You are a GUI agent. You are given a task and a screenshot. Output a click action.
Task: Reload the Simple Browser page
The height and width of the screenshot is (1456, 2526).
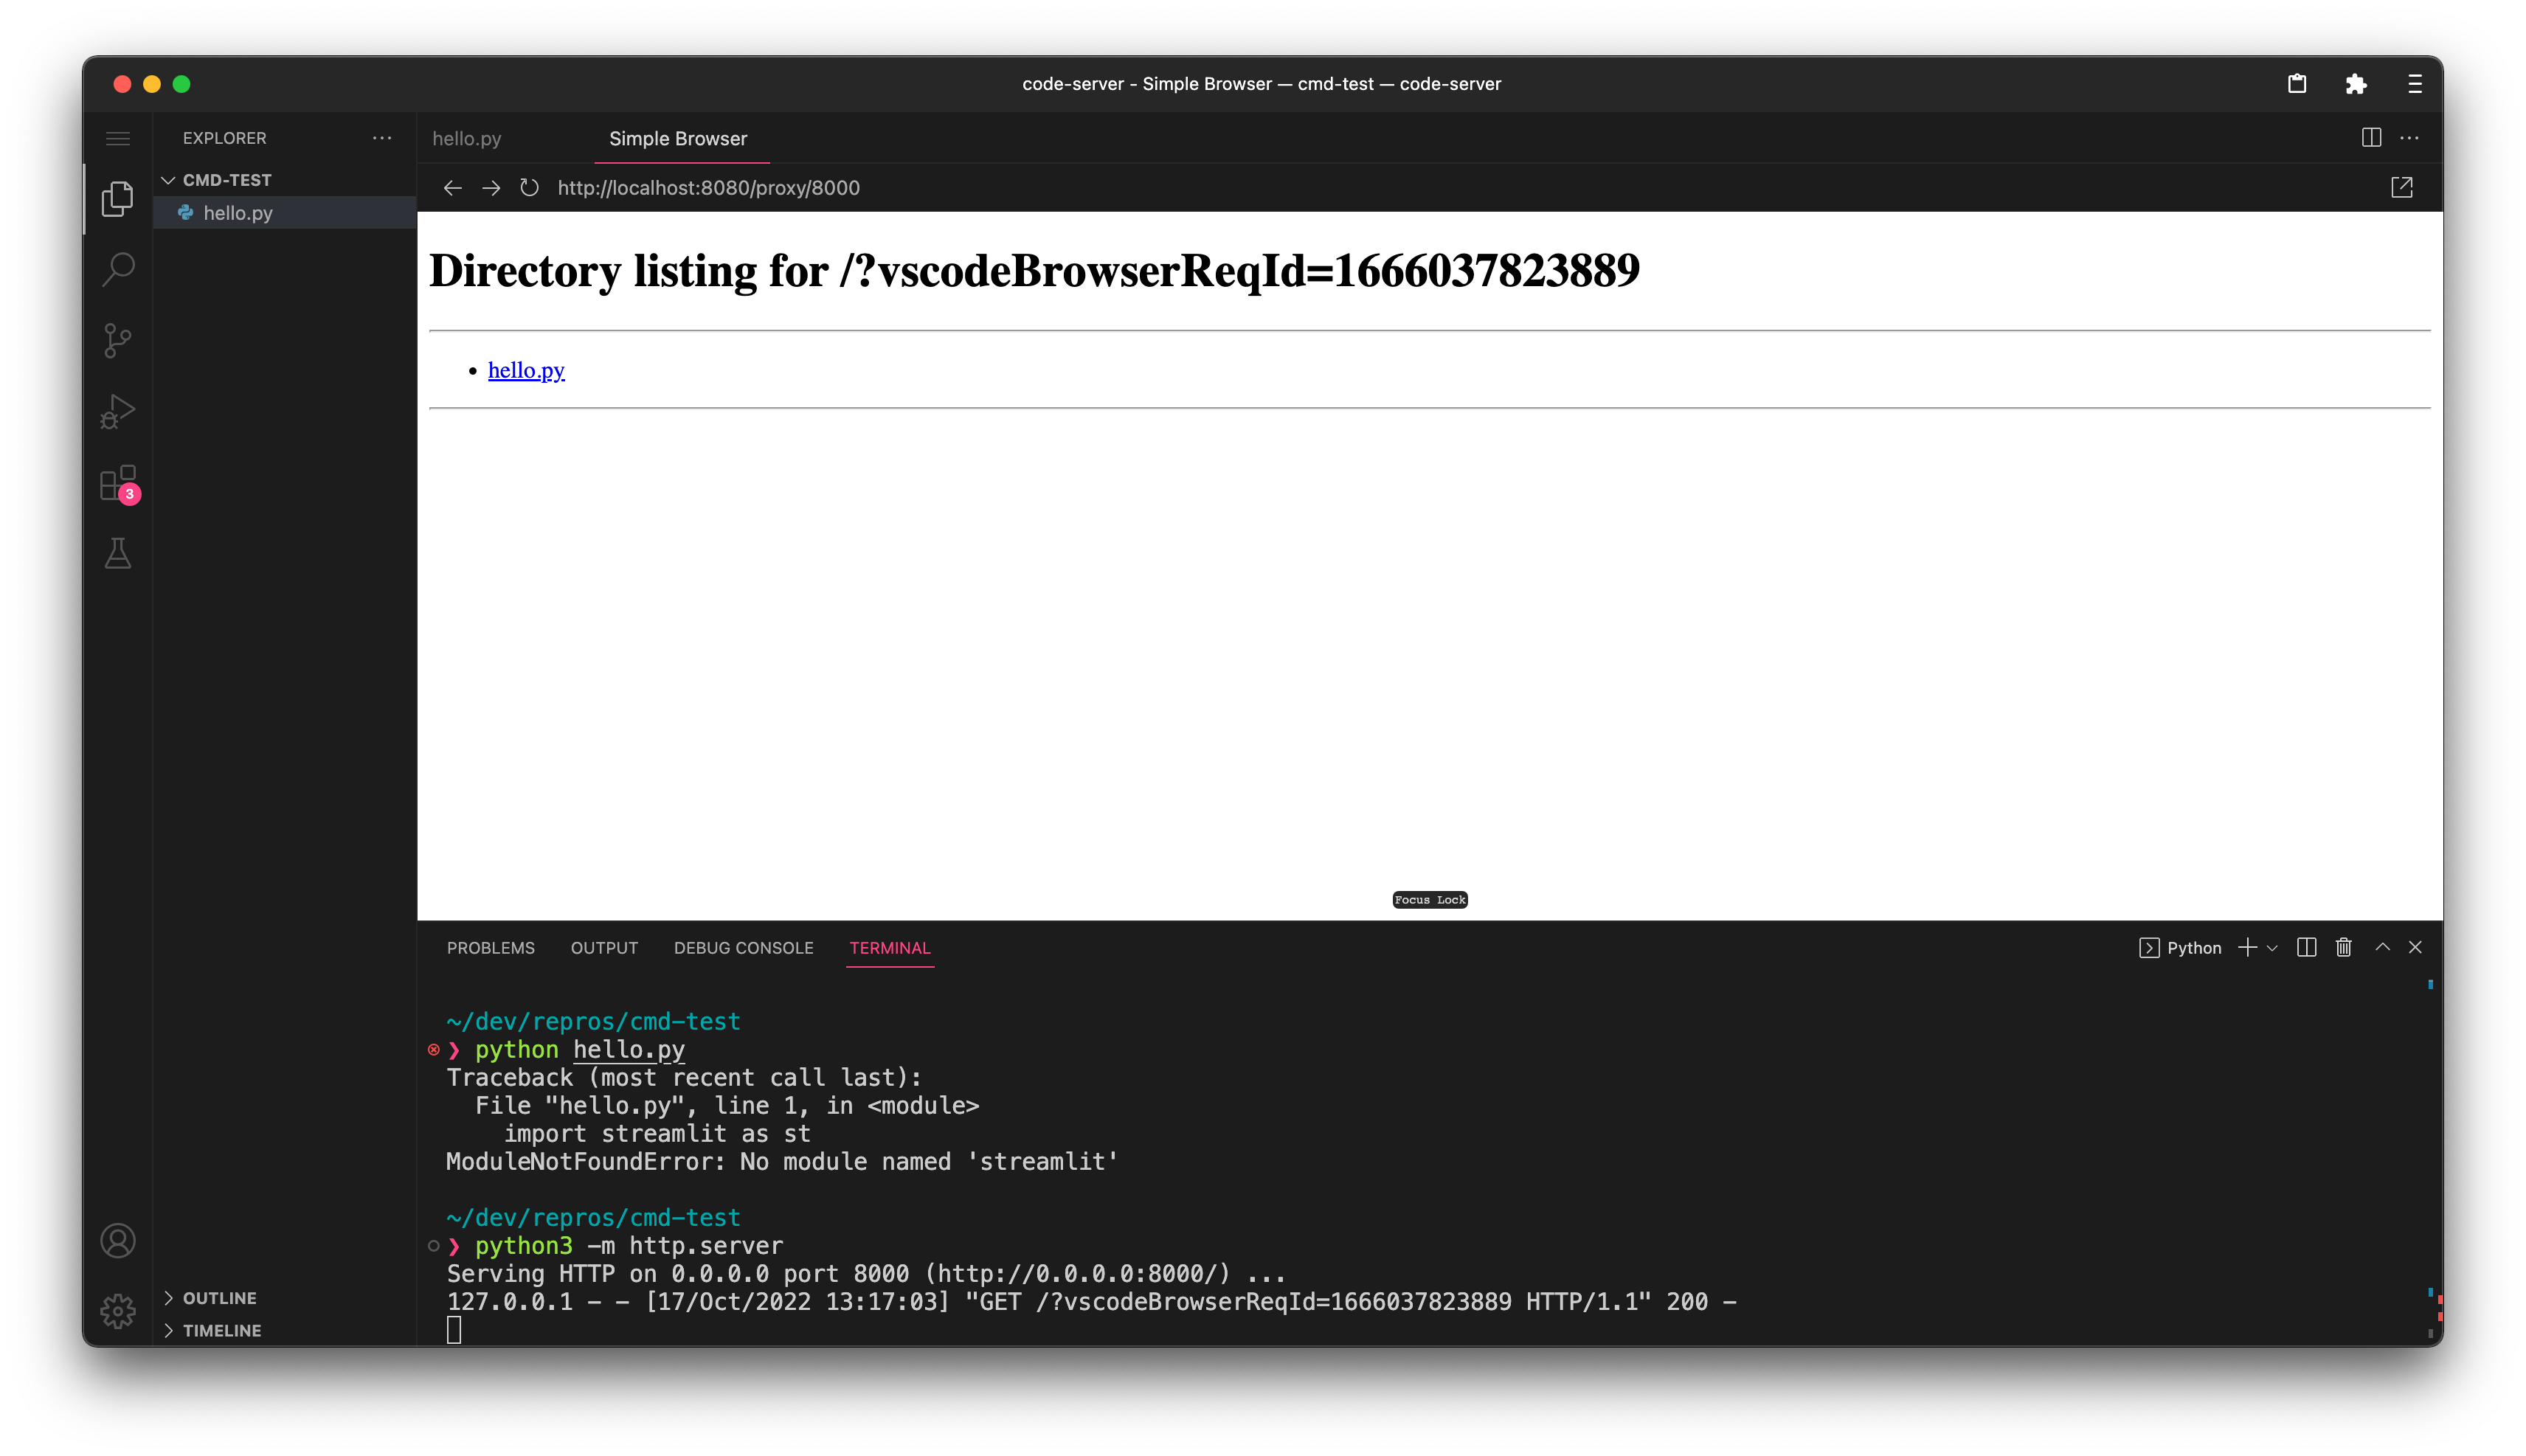(529, 187)
